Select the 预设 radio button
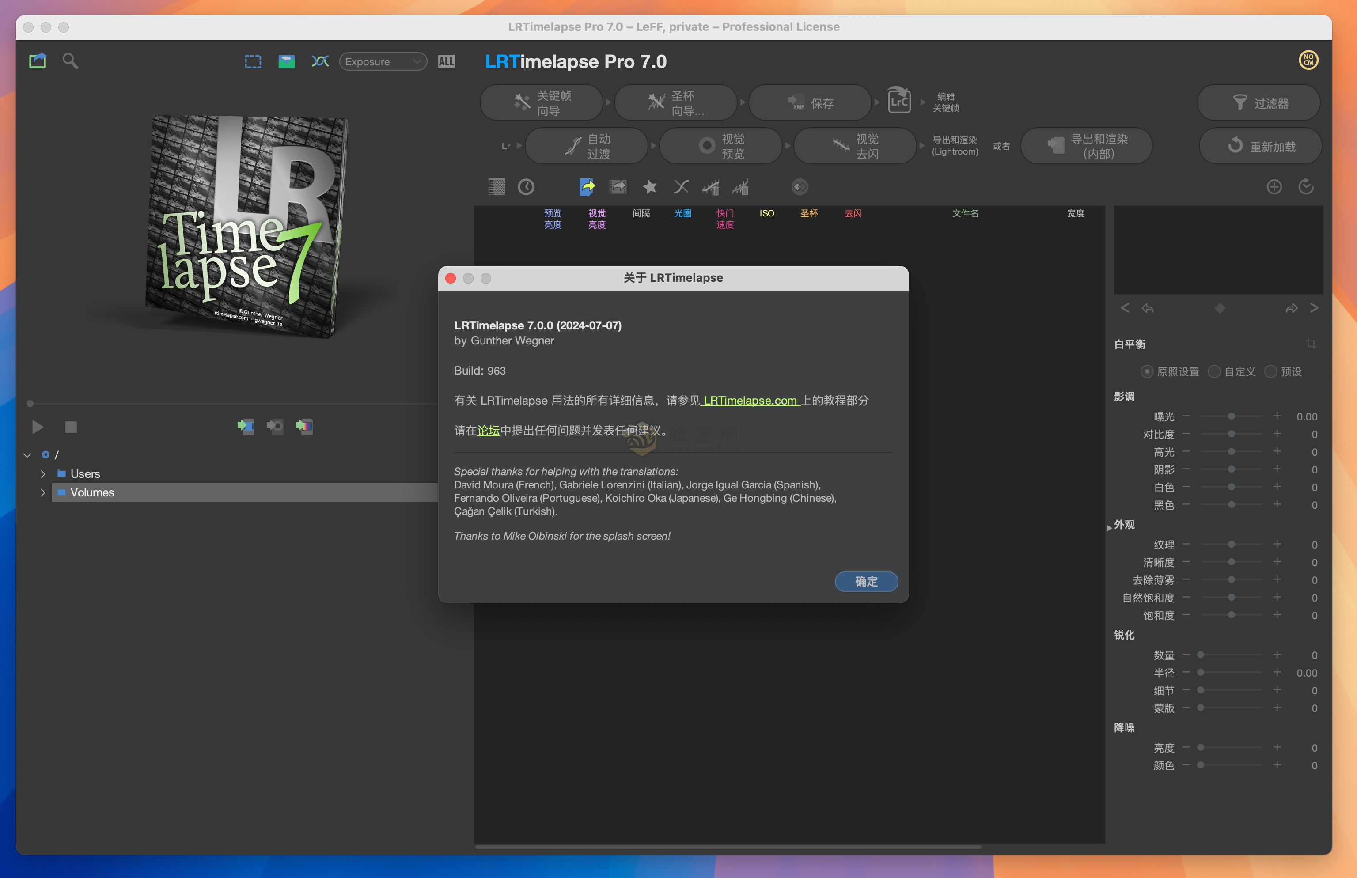 (1270, 372)
